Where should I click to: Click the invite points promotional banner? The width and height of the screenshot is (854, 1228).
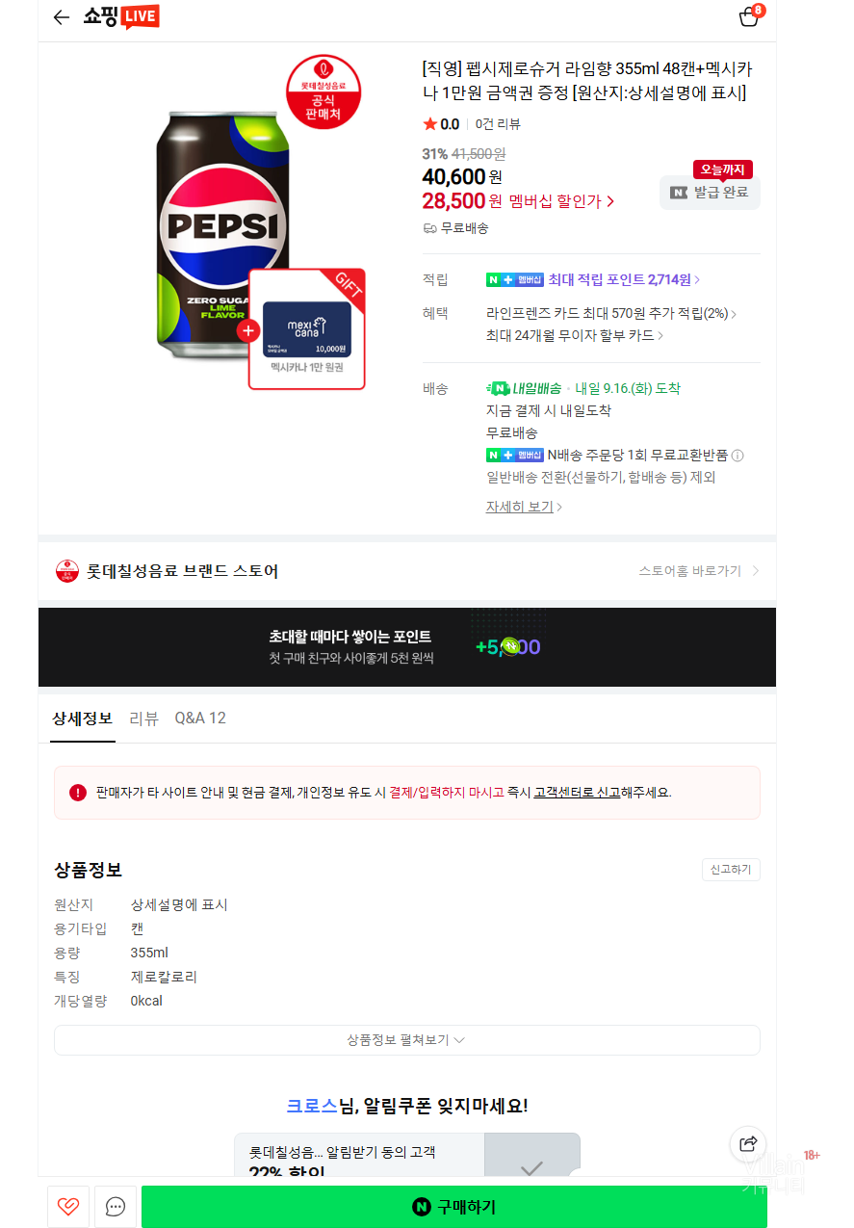pyautogui.click(x=406, y=647)
